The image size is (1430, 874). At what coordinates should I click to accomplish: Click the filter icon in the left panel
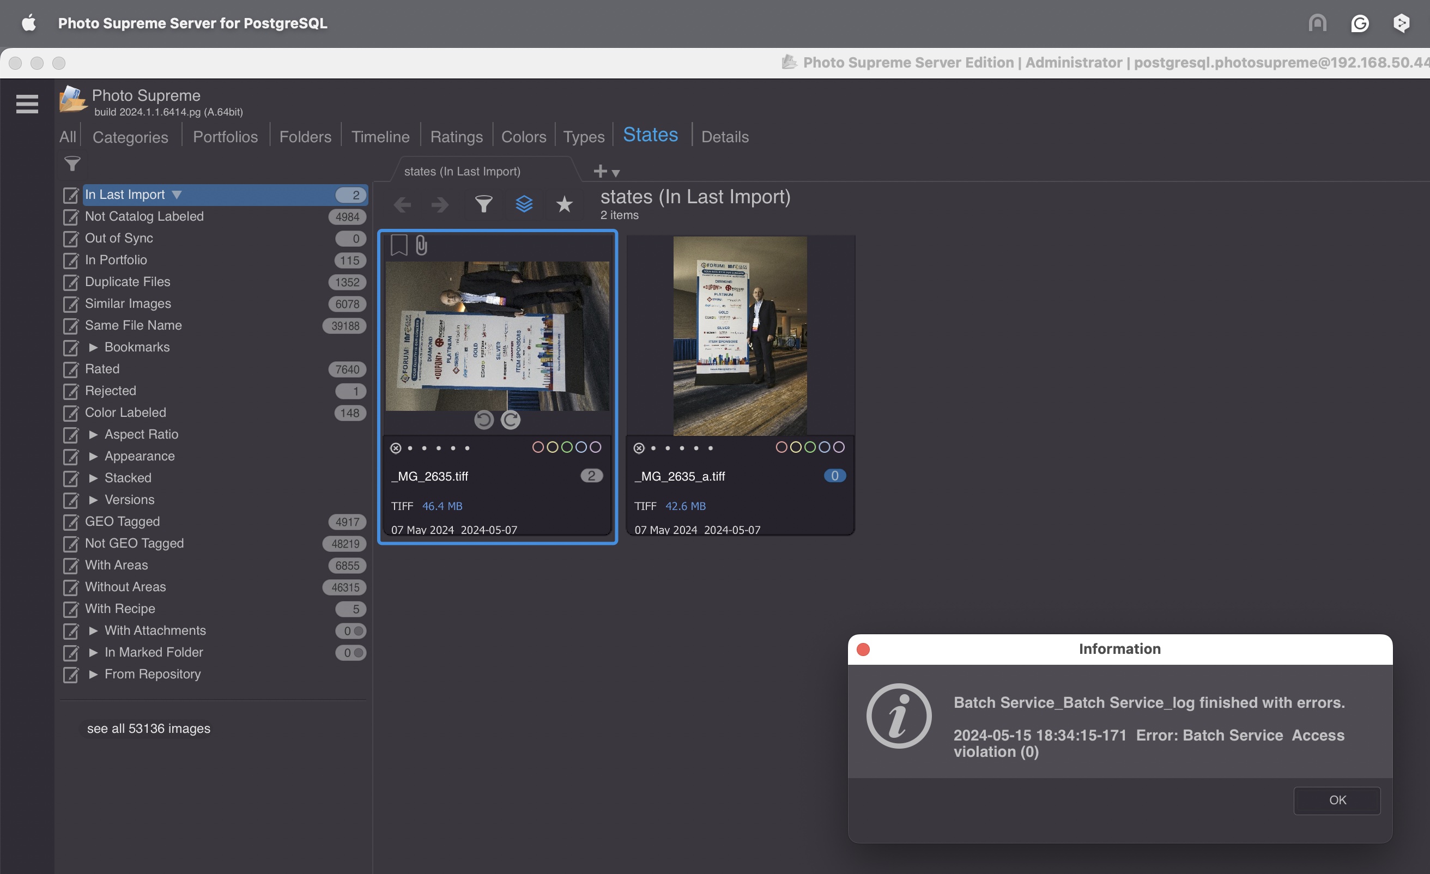(x=71, y=163)
